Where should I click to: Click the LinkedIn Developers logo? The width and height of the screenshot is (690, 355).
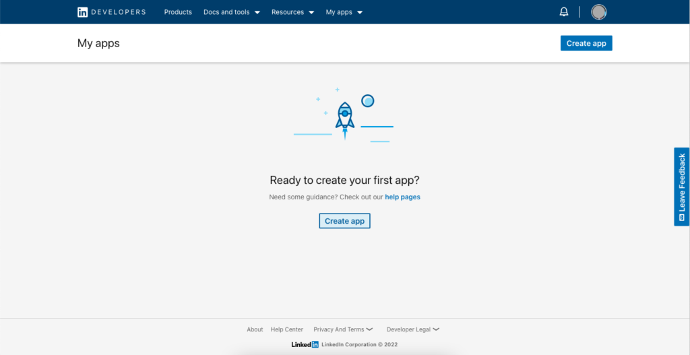(111, 12)
